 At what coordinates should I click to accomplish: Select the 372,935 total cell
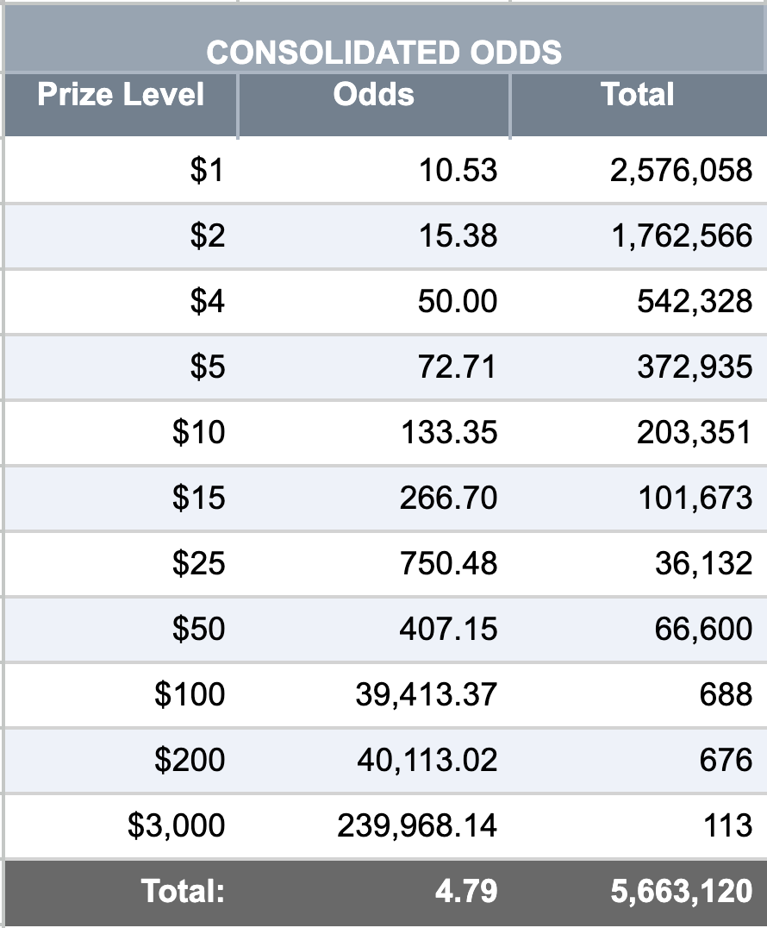(x=639, y=367)
